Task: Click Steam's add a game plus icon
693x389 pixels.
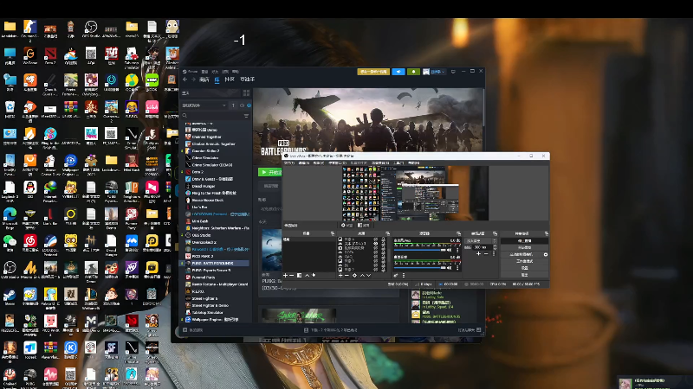Action: tap(185, 330)
